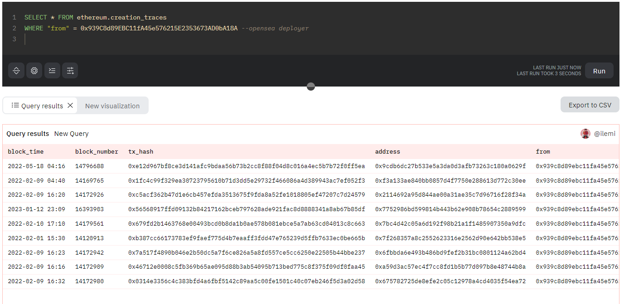Select address starting 0x675782725de8

pos(450,281)
